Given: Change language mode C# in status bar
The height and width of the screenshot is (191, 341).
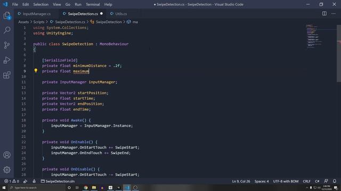Looking at the screenshot, I should pos(317,181).
